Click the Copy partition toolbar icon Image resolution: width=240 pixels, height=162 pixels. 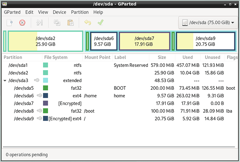click(x=57, y=23)
